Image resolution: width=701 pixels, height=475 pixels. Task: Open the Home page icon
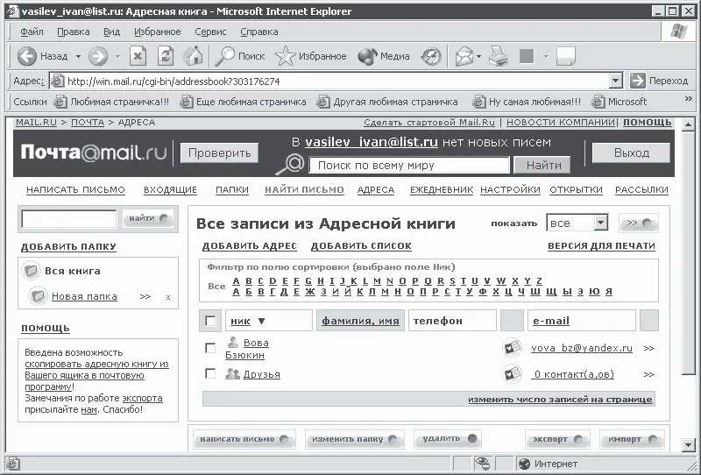tap(193, 56)
